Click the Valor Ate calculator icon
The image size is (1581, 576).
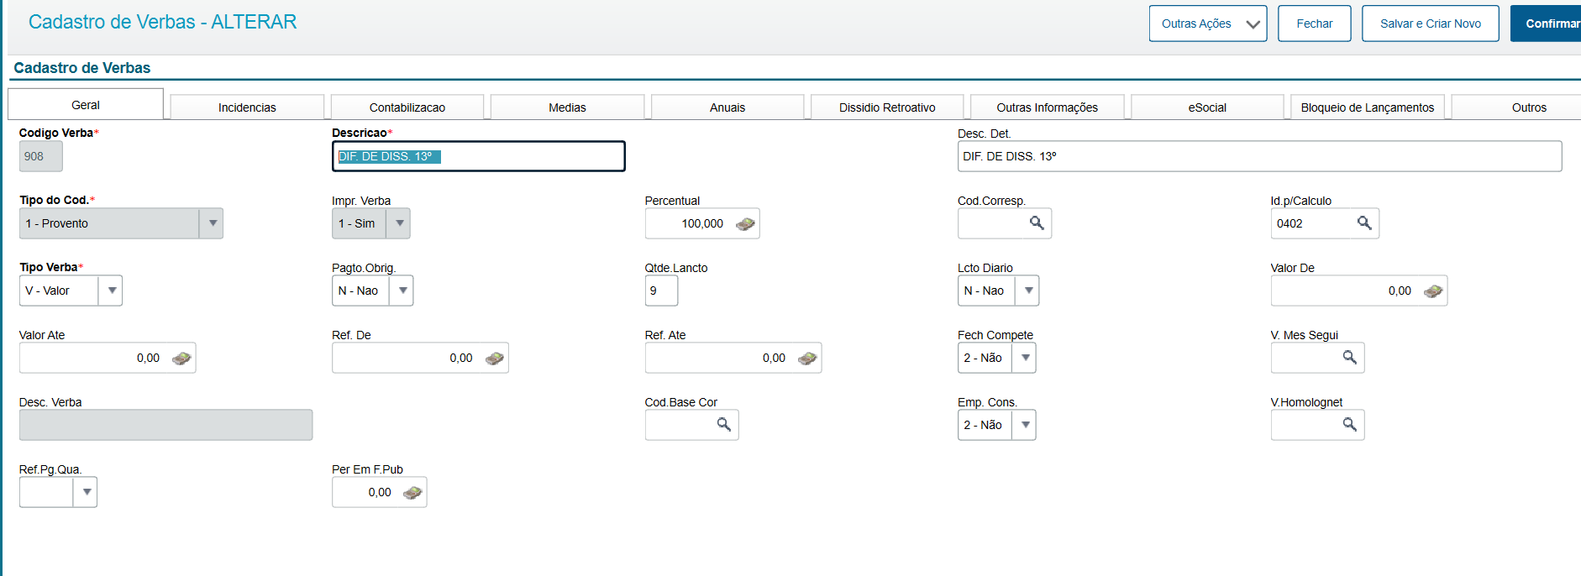point(181,359)
